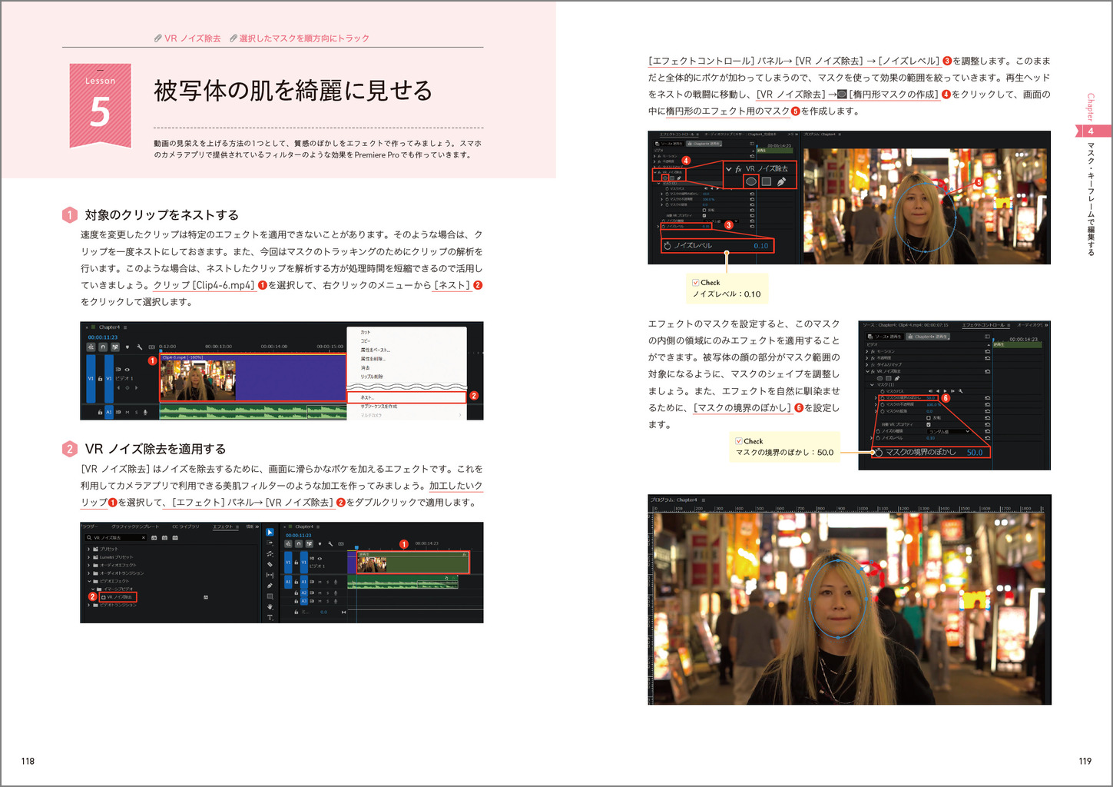Viewport: 1113px width, 787px height.
Task: Click the VR ノイズ除去 effect item
Action: click(x=119, y=597)
